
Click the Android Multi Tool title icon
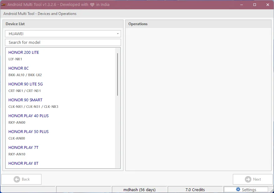pyautogui.click(x=3, y=5)
